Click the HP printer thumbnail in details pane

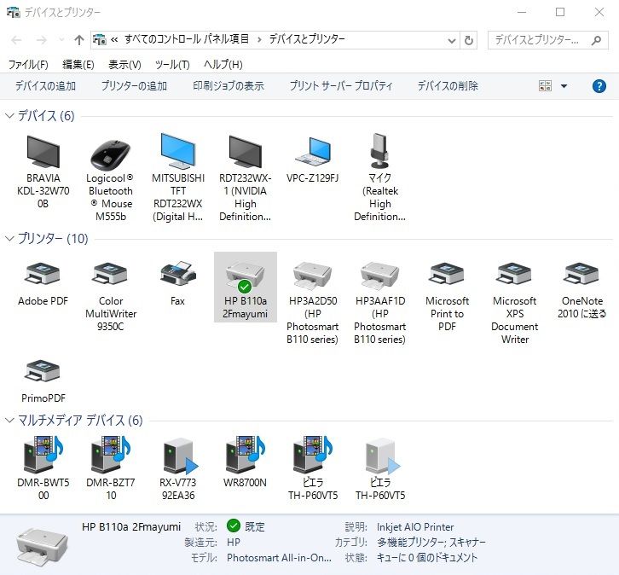coord(43,548)
